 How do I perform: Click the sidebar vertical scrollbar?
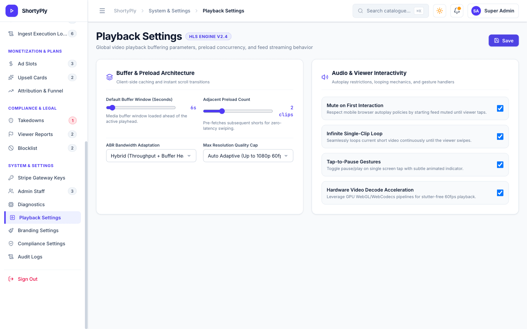(x=86, y=235)
